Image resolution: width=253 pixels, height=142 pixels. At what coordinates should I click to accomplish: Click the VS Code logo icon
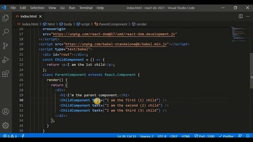point(4,8)
